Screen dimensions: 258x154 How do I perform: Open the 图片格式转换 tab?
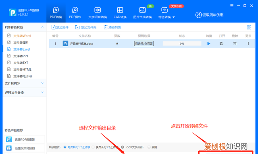[x=142, y=13]
